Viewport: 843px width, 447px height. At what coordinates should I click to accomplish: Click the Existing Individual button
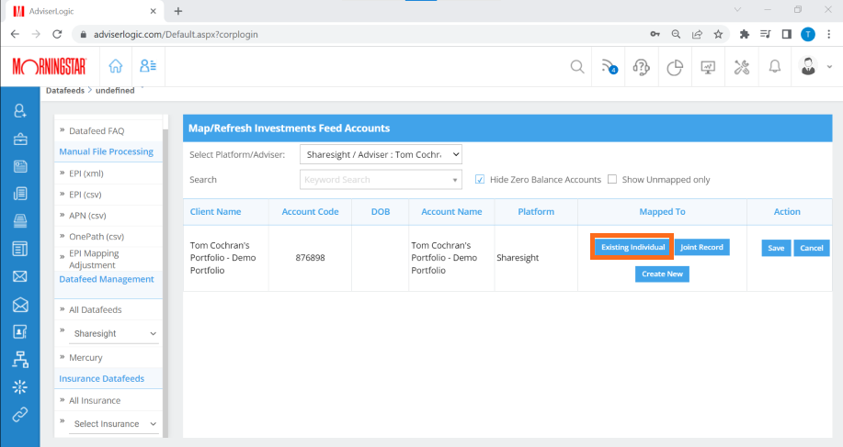click(632, 247)
